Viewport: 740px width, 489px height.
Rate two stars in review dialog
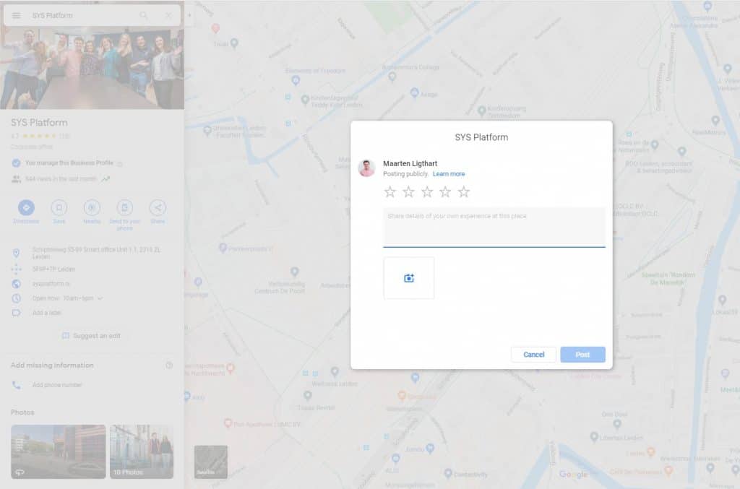click(409, 192)
